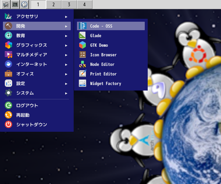The image size is (221, 184).
Task: Switch to workspace 4
Action: [85, 4]
